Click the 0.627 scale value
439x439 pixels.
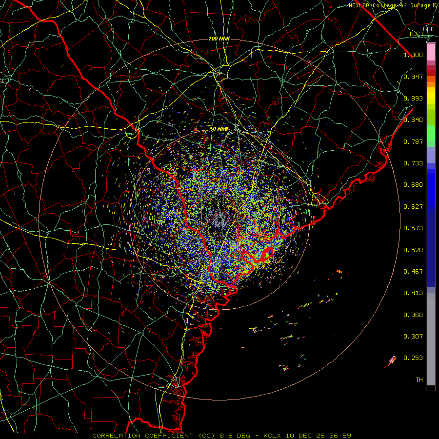(413, 207)
